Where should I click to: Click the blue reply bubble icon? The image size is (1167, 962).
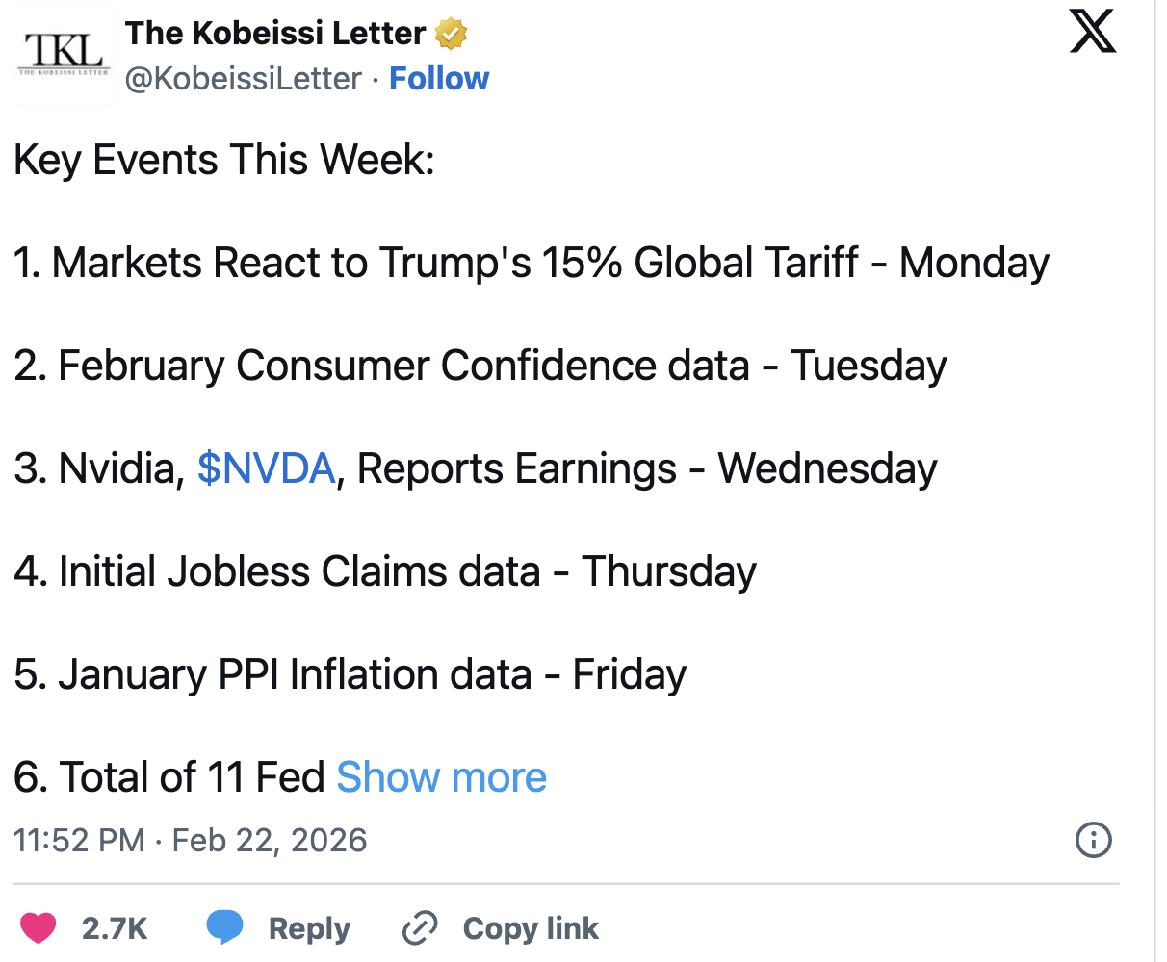225,928
